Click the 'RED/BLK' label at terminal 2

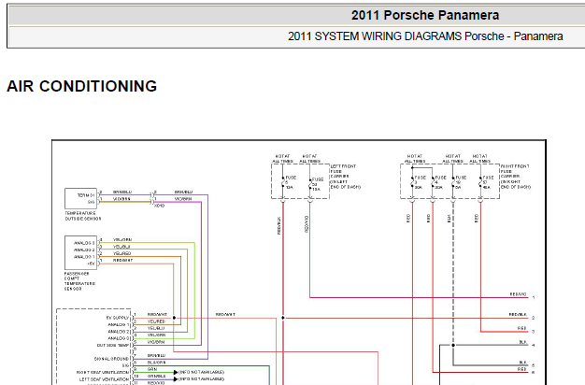point(518,315)
